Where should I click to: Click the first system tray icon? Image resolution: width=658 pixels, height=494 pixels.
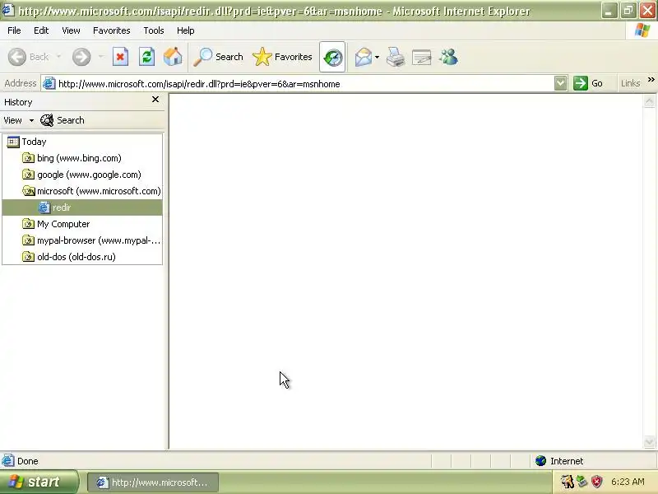pos(568,482)
